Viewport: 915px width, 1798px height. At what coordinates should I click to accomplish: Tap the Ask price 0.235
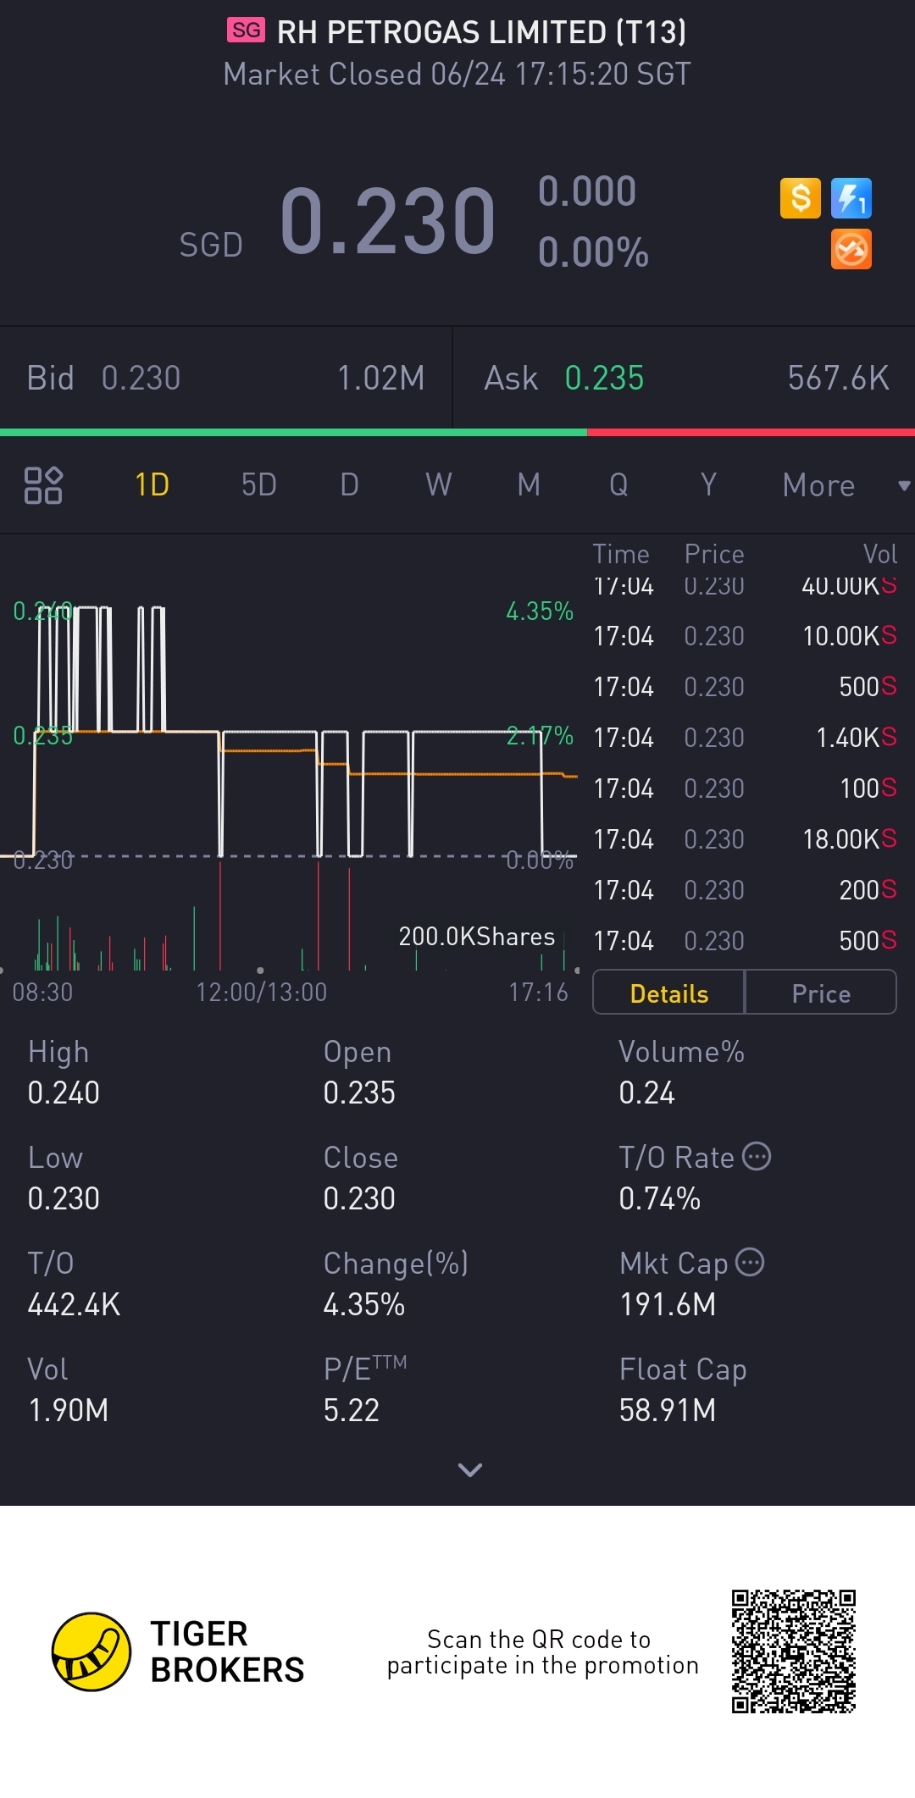604,379
